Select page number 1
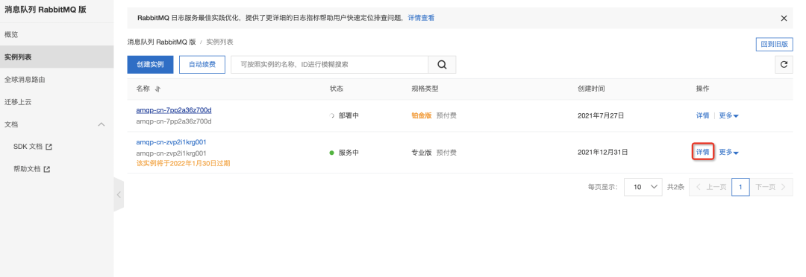This screenshot has width=806, height=277. coord(741,187)
